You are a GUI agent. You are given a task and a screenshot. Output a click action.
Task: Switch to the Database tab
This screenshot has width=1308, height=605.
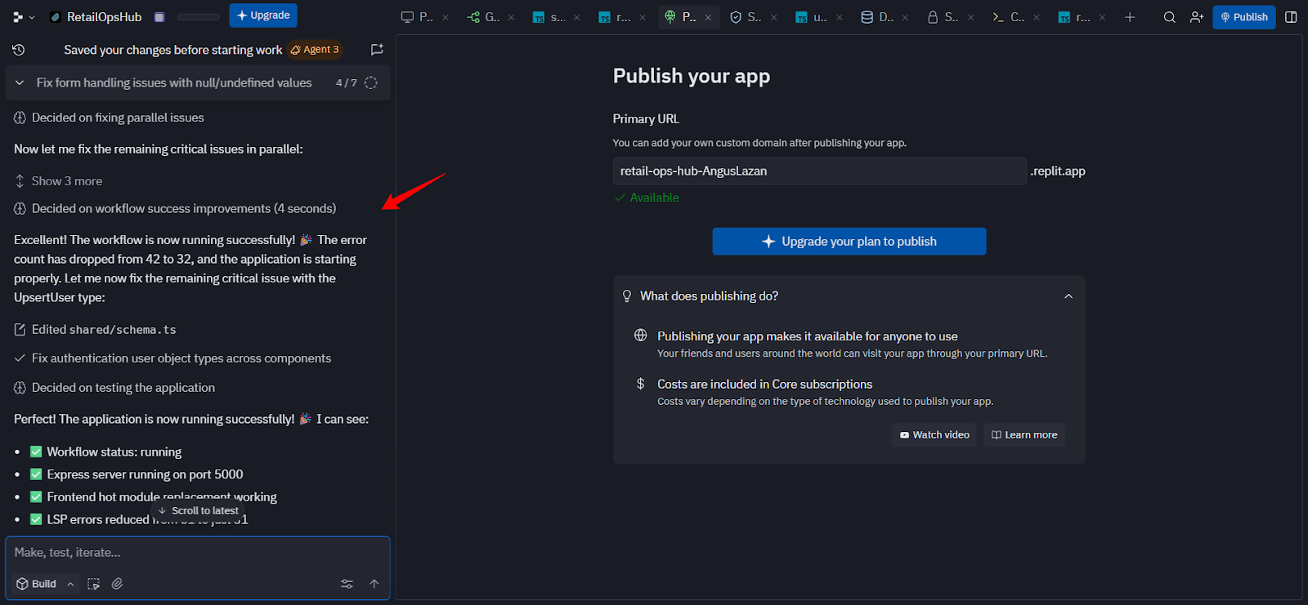tap(877, 17)
